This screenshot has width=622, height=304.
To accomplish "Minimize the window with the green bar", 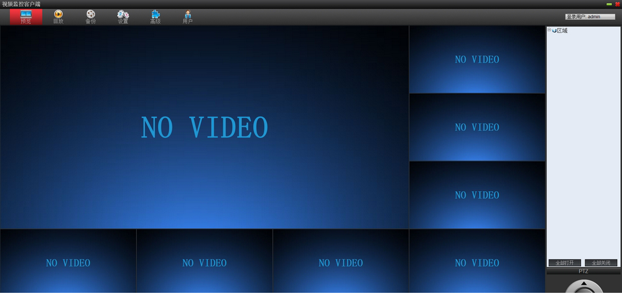I will click(609, 4).
